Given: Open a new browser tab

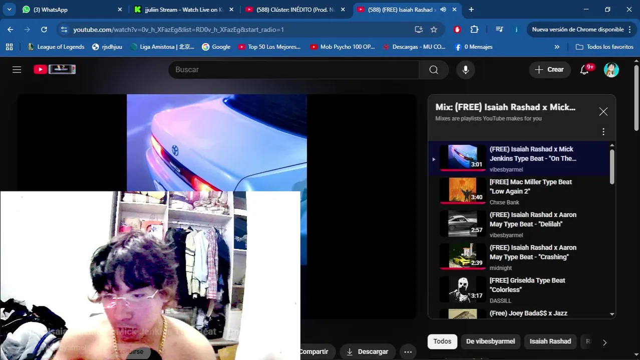Looking at the screenshot, I should pos(471,9).
